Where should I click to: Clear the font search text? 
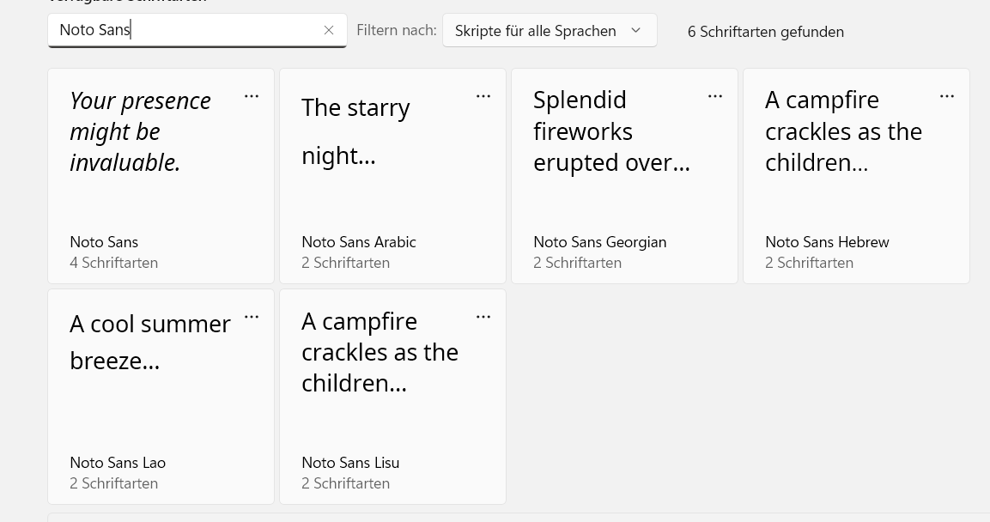tap(329, 30)
